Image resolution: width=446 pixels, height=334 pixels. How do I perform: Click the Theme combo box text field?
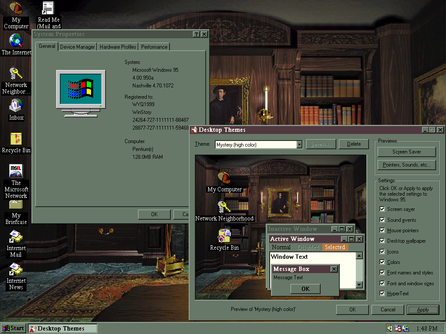256,144
